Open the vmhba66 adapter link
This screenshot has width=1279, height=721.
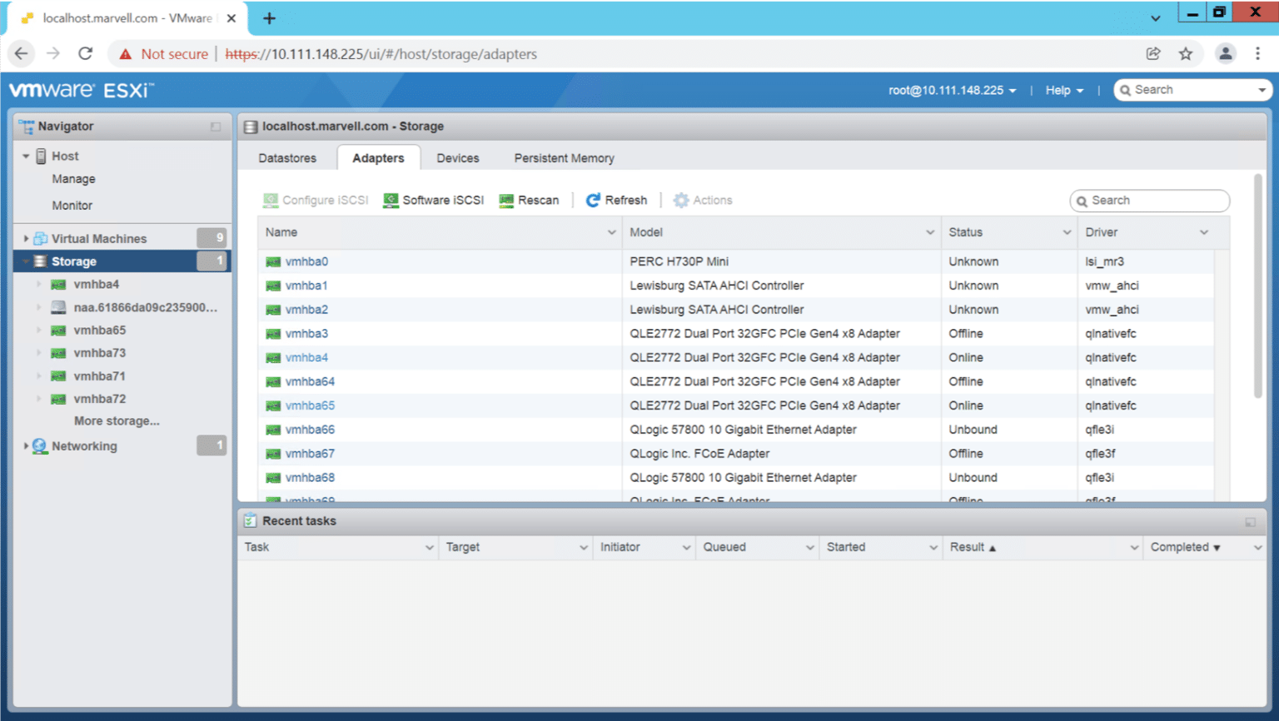point(310,430)
